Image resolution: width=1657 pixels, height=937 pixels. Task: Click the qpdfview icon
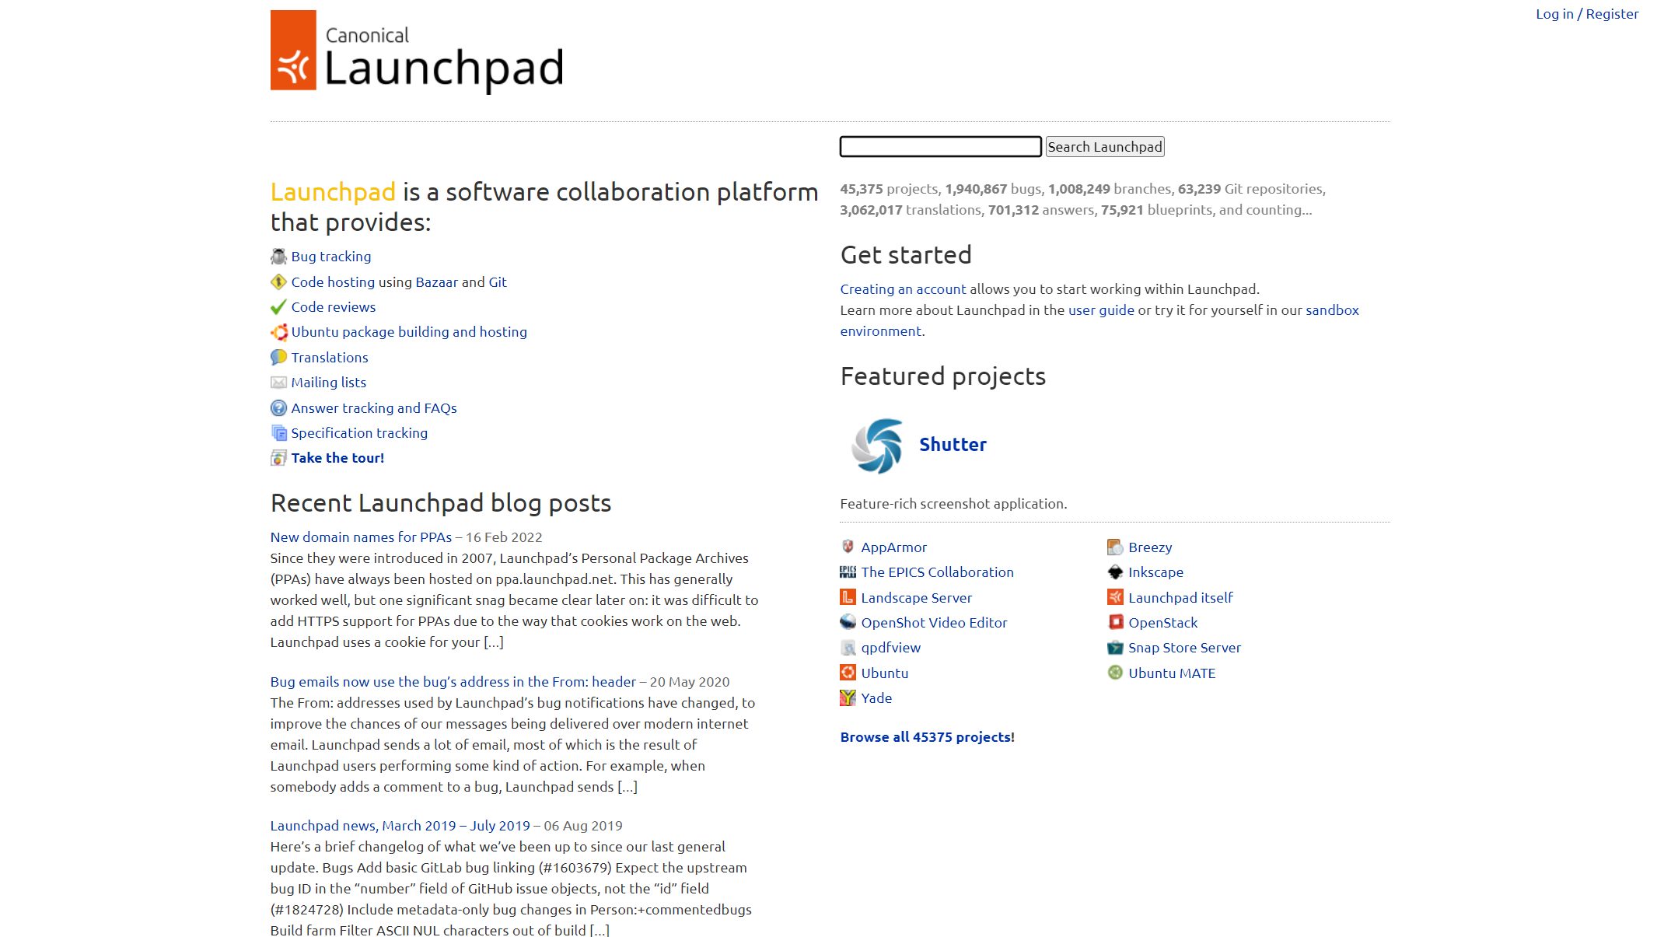pos(848,647)
